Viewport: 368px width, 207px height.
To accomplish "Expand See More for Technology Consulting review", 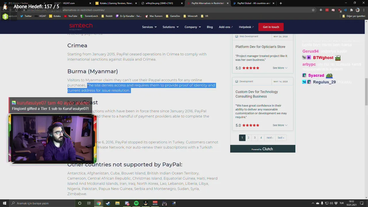I will coord(280,125).
